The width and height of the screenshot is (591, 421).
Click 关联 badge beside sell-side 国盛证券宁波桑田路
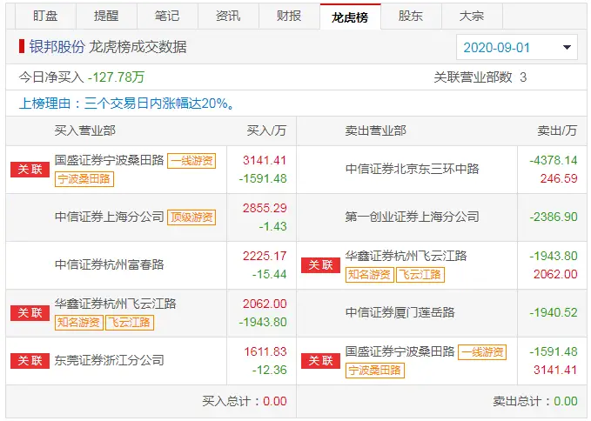(x=321, y=361)
